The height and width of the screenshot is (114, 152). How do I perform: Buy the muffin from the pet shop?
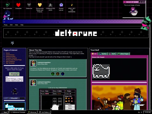(x=69, y=101)
